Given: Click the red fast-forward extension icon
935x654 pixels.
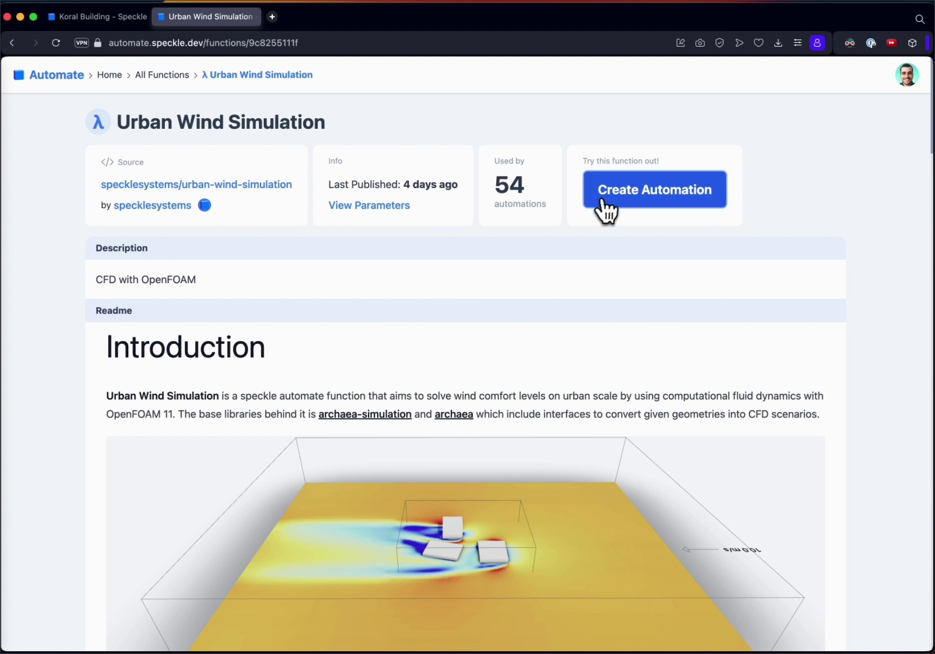Looking at the screenshot, I should tap(892, 43).
